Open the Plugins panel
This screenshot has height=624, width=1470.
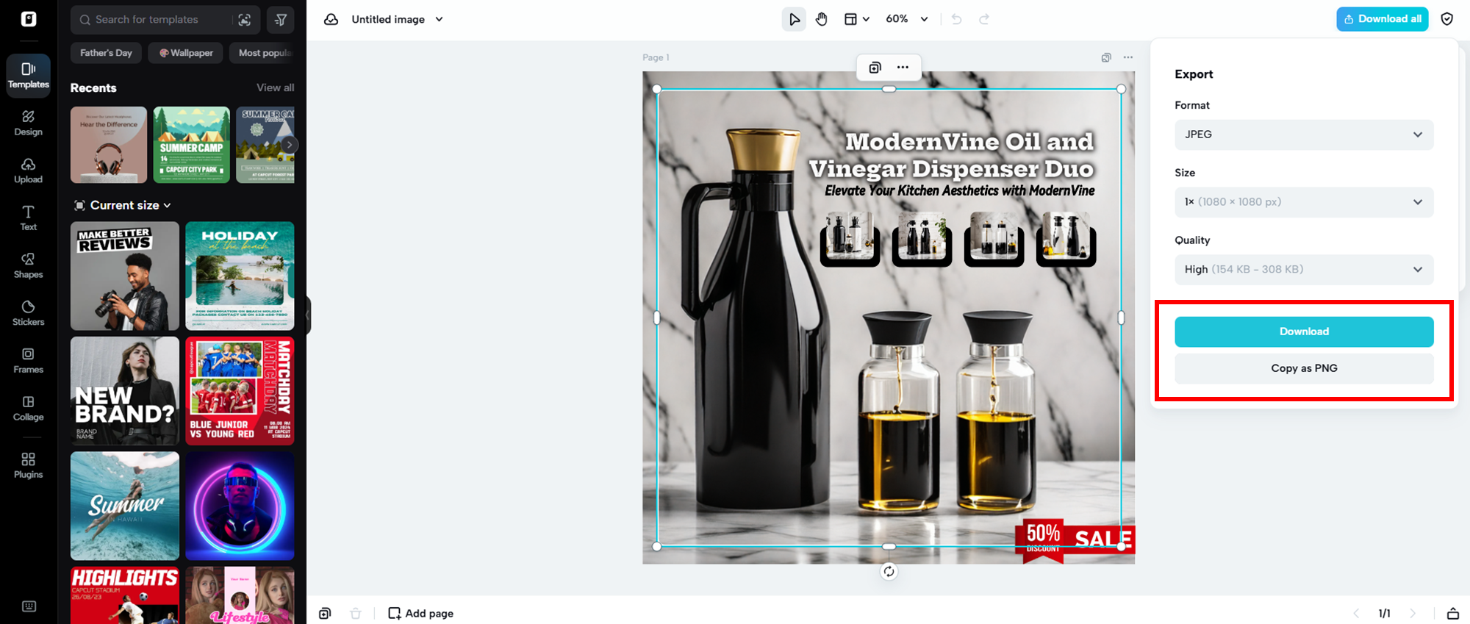(28, 465)
